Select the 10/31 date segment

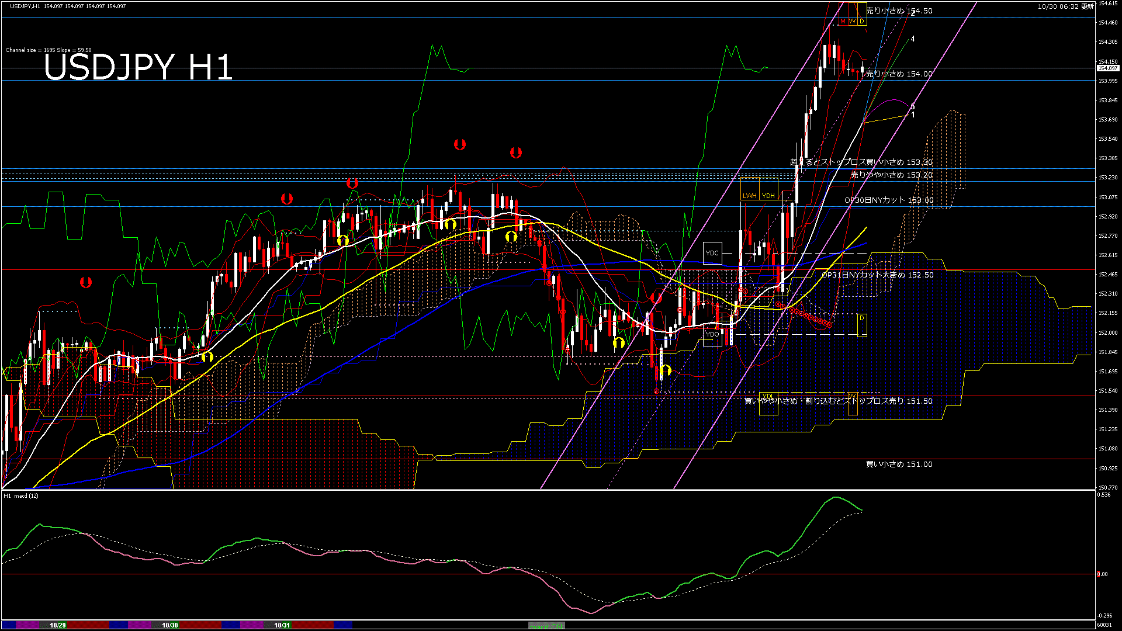[282, 625]
